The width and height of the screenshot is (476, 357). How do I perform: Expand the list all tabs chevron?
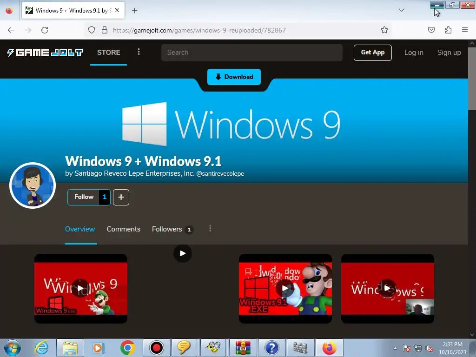point(401,10)
